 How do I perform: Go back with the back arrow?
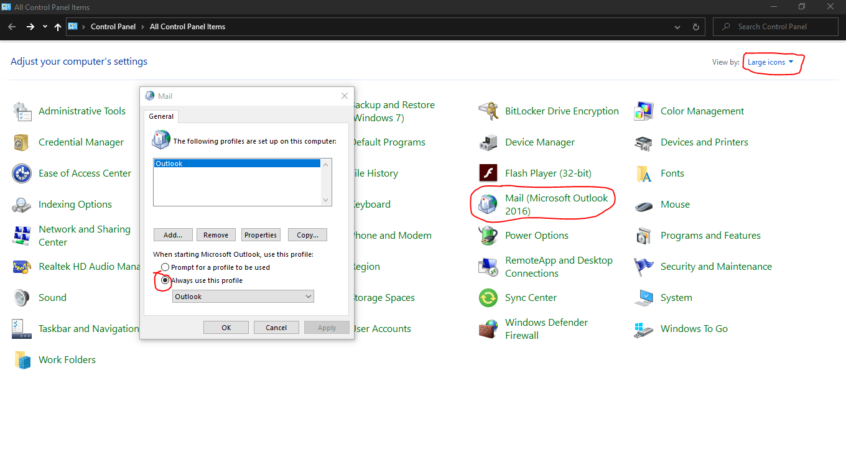(x=12, y=27)
